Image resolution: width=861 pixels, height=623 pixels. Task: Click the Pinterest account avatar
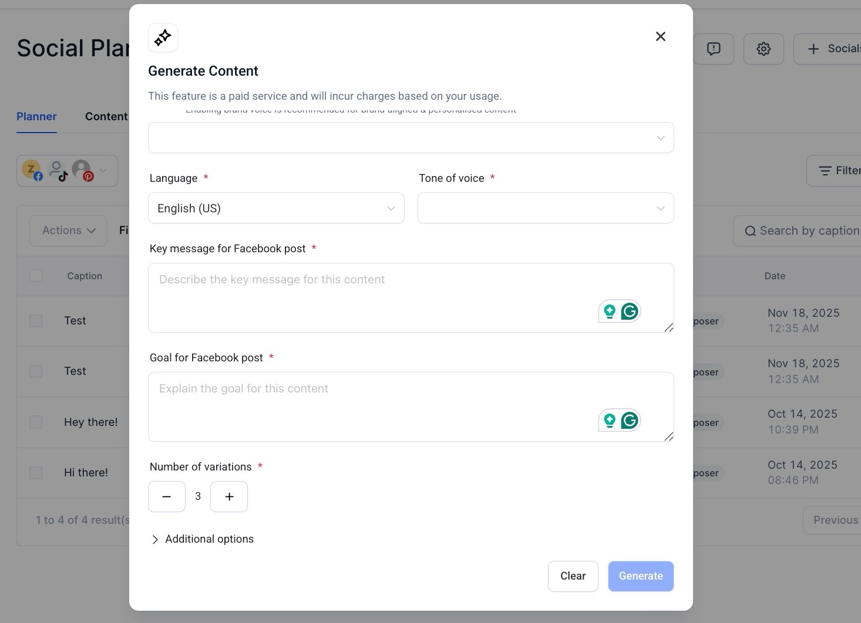click(x=82, y=170)
